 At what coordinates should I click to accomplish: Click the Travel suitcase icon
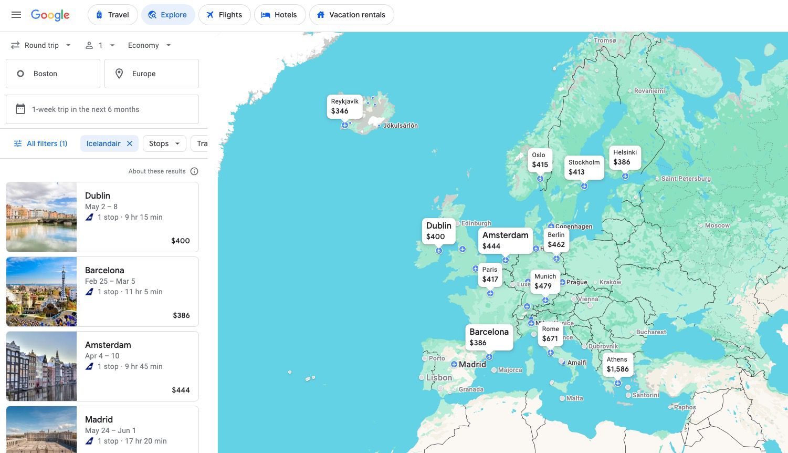click(x=98, y=15)
